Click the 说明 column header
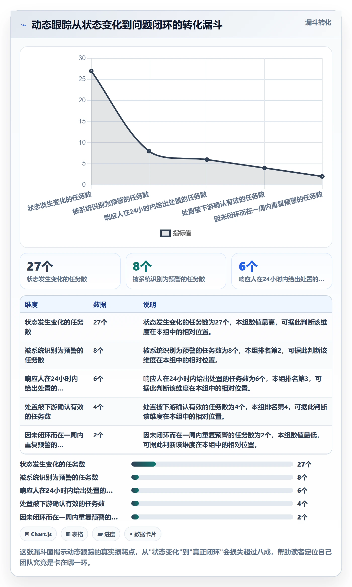Viewport: 352px width, 587px height. [x=150, y=305]
